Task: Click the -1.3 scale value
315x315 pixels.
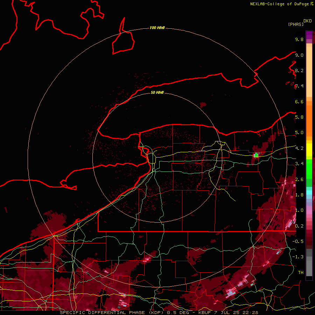Action: [x=298, y=257]
